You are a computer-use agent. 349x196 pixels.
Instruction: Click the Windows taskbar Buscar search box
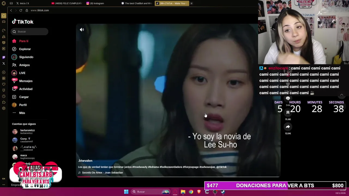click(x=150, y=192)
